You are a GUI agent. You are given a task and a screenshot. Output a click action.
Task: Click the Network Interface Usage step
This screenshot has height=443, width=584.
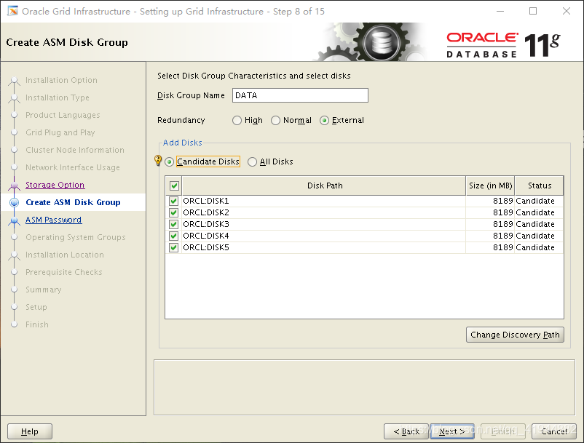coord(73,167)
